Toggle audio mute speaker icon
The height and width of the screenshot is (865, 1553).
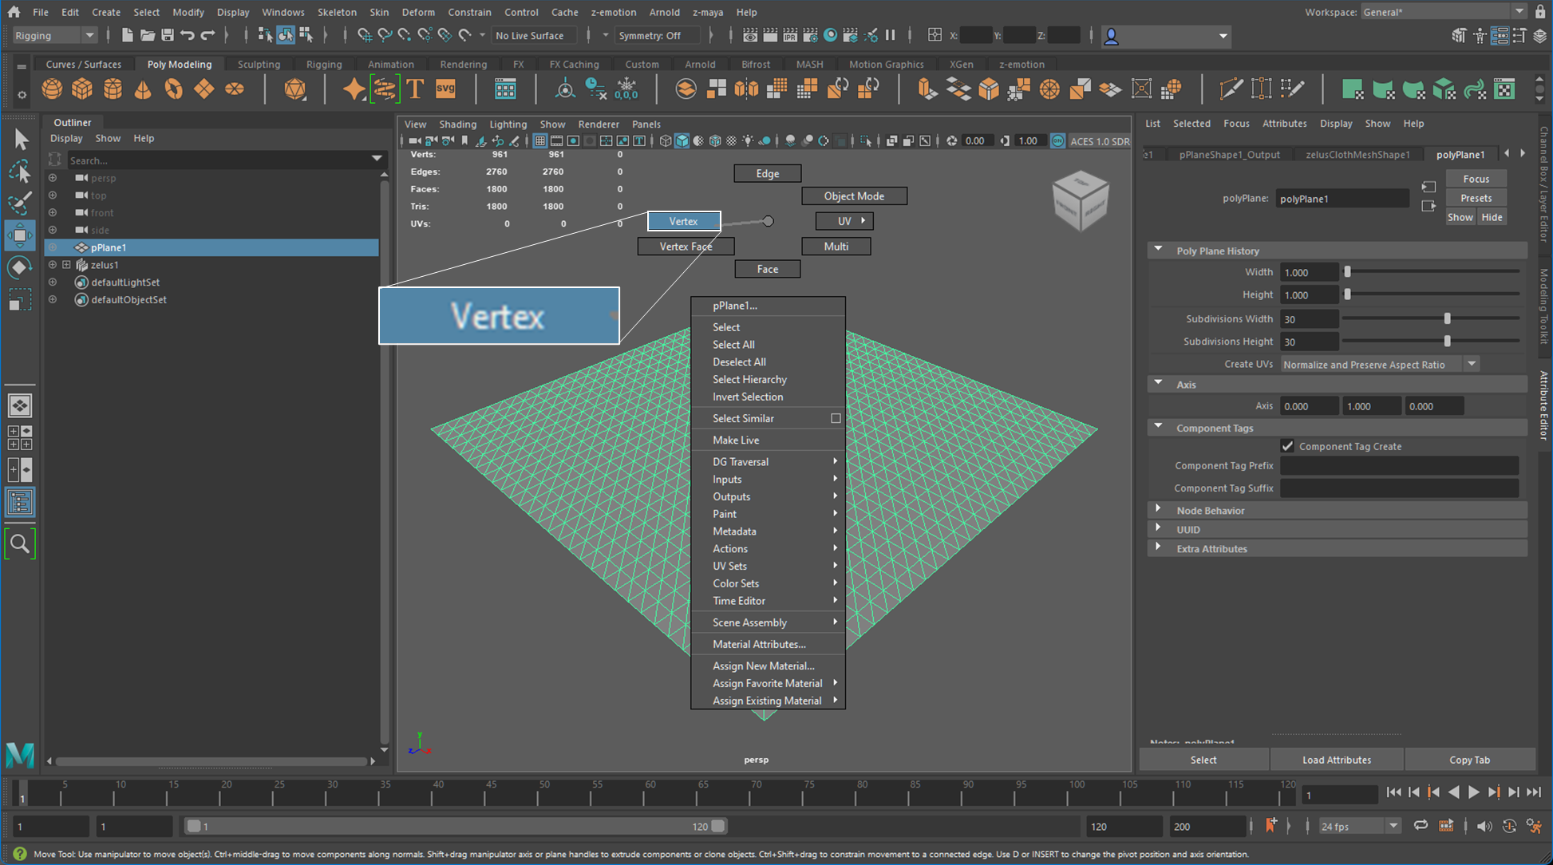point(1484,826)
